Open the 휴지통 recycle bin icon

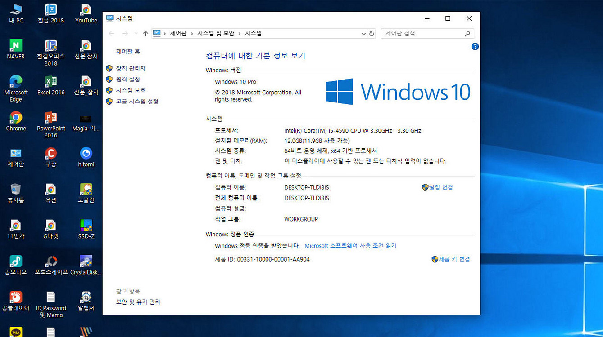tap(16, 193)
